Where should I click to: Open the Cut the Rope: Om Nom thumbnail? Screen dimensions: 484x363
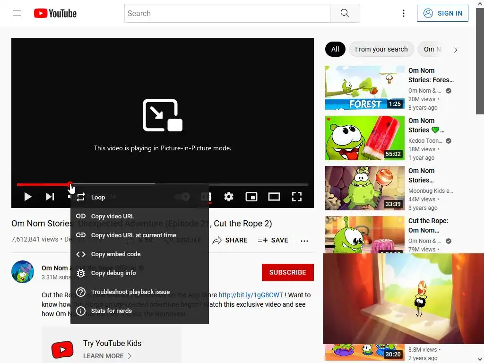(364, 234)
